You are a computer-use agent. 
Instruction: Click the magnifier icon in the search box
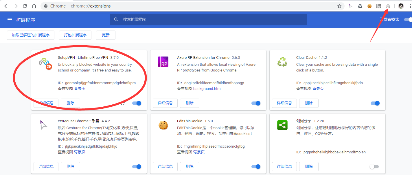click(116, 20)
